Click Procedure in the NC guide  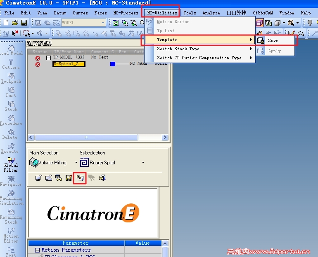(x=11, y=120)
